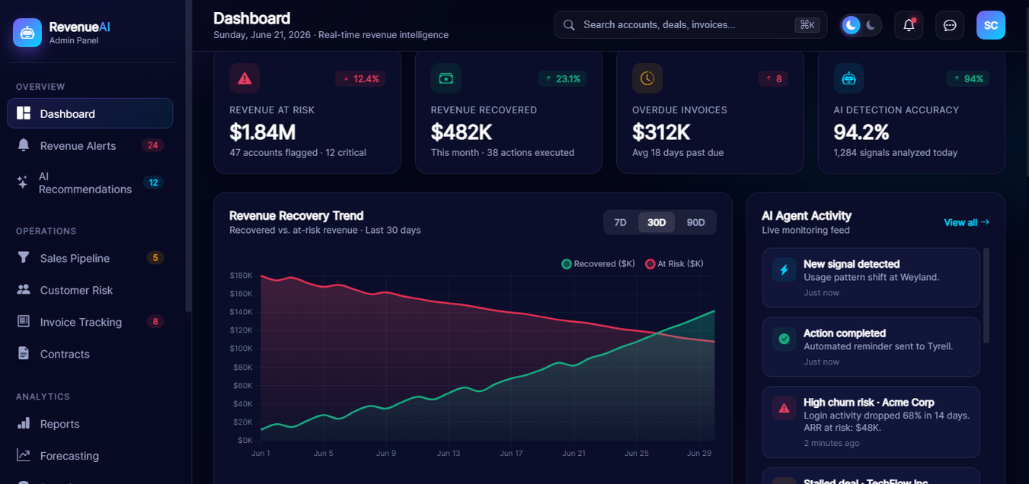Click the robot icon on AI Detection Accuracy card
Viewport: 1029px width, 484px height.
[848, 78]
